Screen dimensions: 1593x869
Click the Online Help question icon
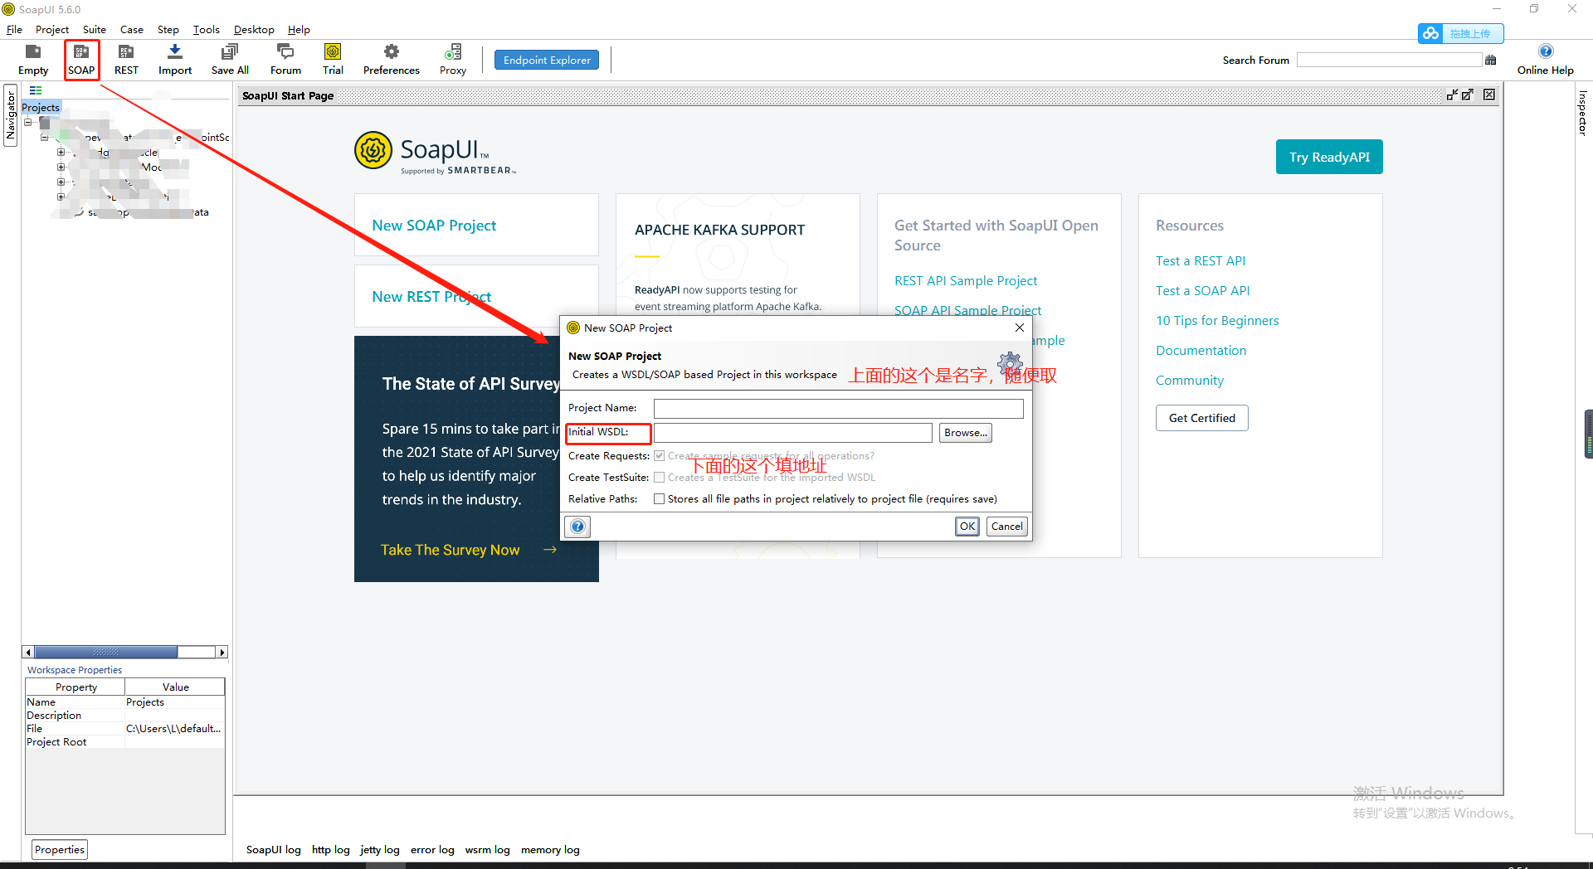[1546, 51]
